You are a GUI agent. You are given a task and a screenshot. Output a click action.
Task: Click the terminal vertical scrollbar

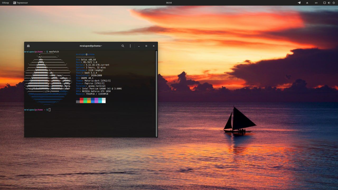coord(156,93)
